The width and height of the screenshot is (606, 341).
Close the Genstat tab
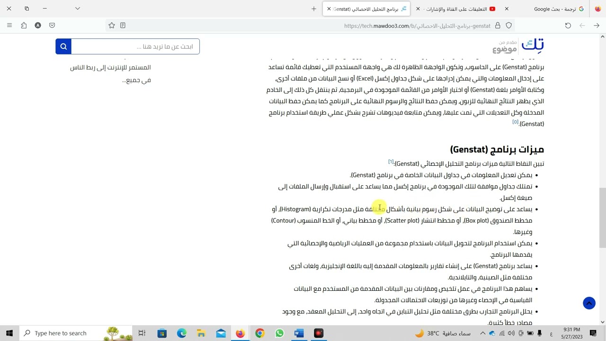pos(329,9)
